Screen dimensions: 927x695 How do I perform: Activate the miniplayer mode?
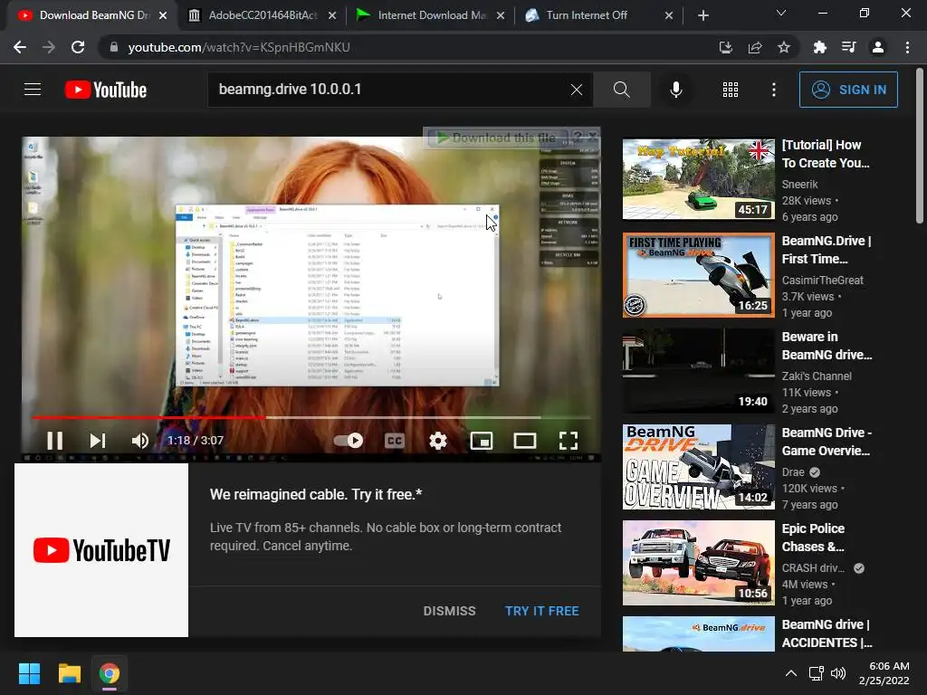coord(482,441)
